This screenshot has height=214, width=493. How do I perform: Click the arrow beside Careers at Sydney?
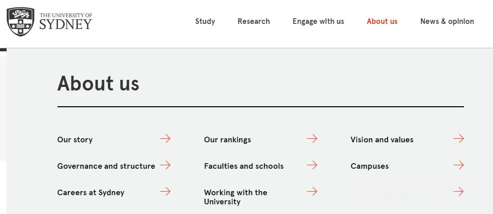coord(165,192)
